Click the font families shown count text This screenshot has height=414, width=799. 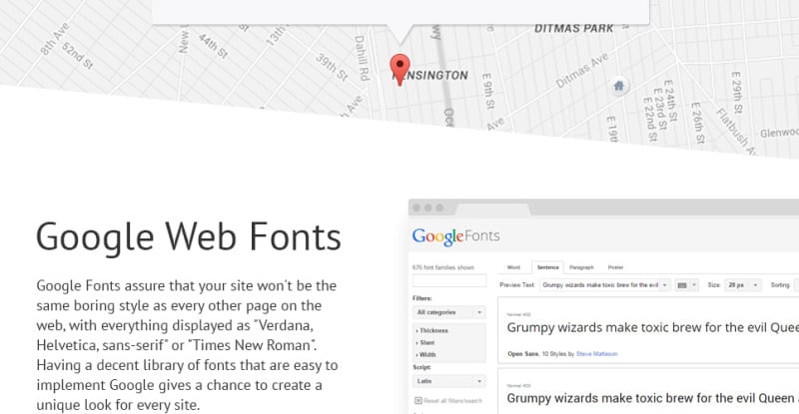[x=442, y=267]
